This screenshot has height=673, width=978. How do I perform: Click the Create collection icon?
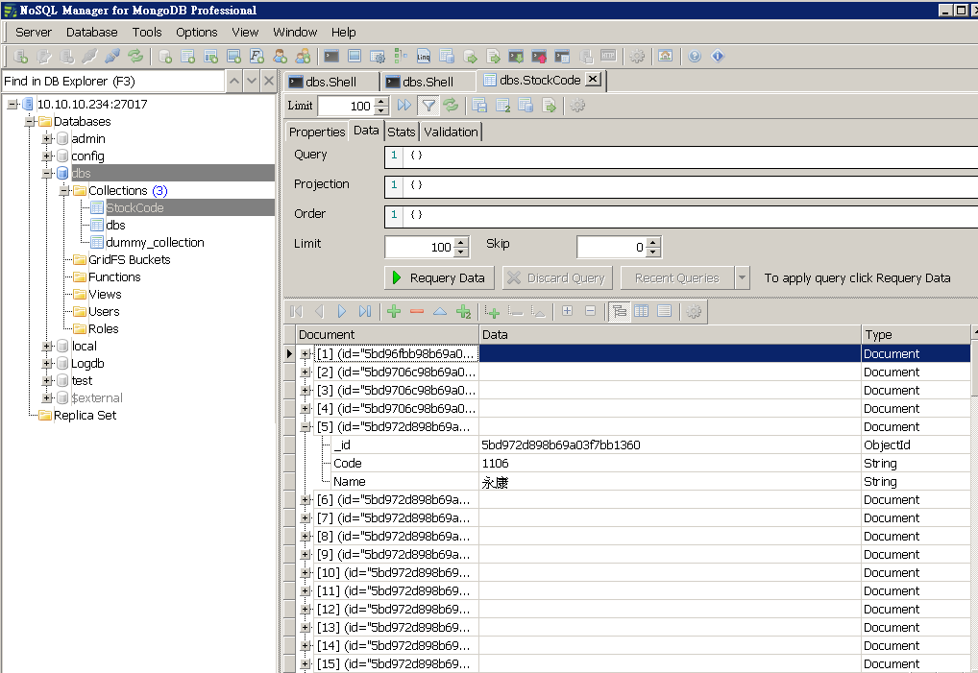point(187,57)
